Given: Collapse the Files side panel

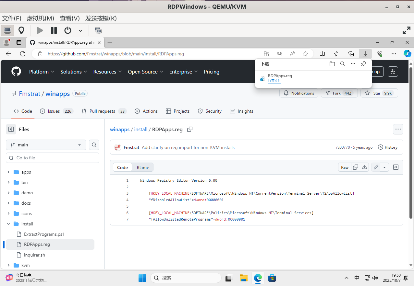Looking at the screenshot, I should click(x=11, y=129).
